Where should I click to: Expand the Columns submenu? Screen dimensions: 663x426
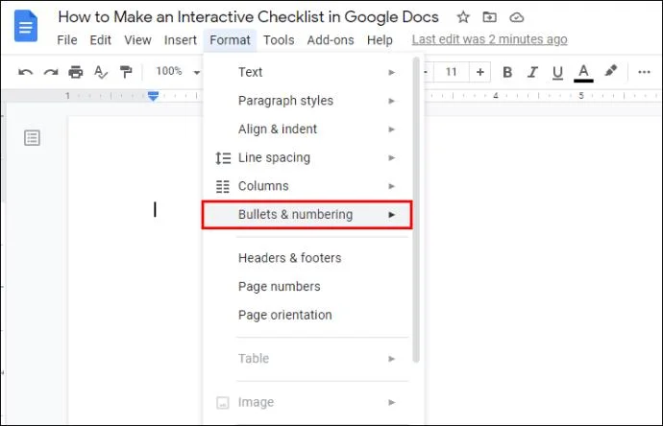(x=307, y=186)
